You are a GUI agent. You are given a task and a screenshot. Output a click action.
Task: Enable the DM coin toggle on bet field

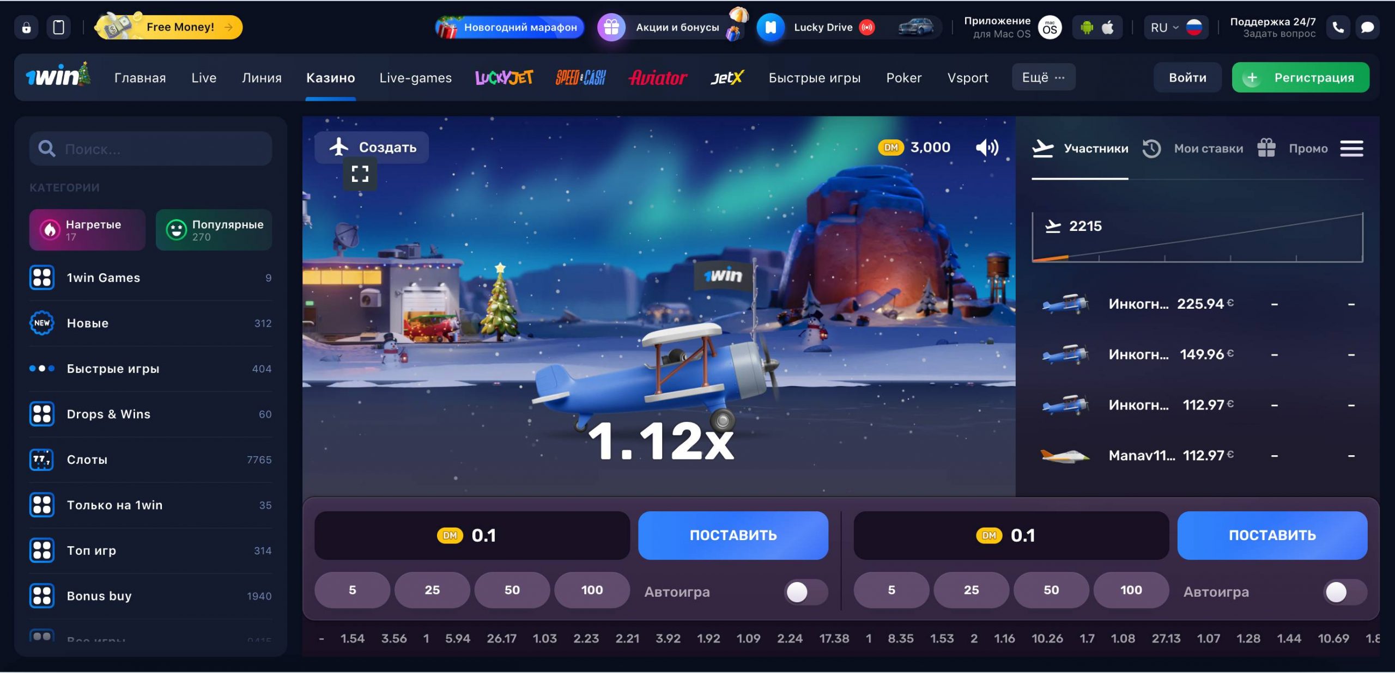coord(450,535)
